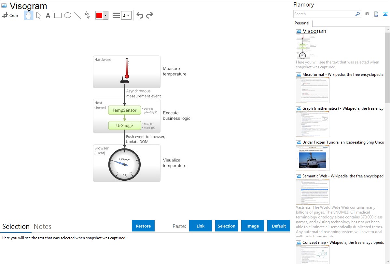This screenshot has height=264, width=390.
Task: Pick the ellipse drawing tool
Action: point(68,15)
